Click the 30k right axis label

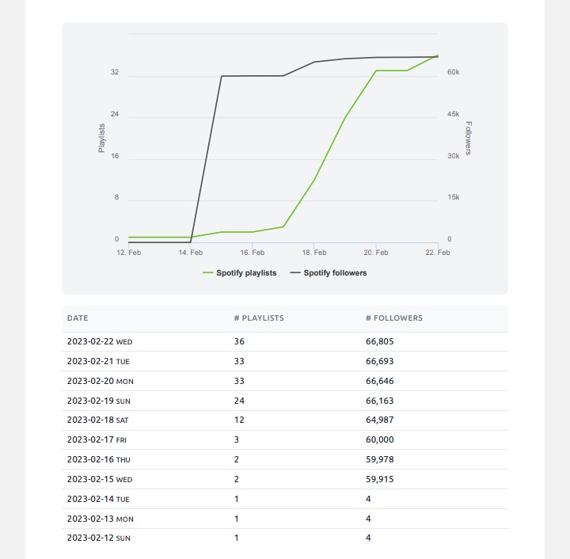[454, 156]
